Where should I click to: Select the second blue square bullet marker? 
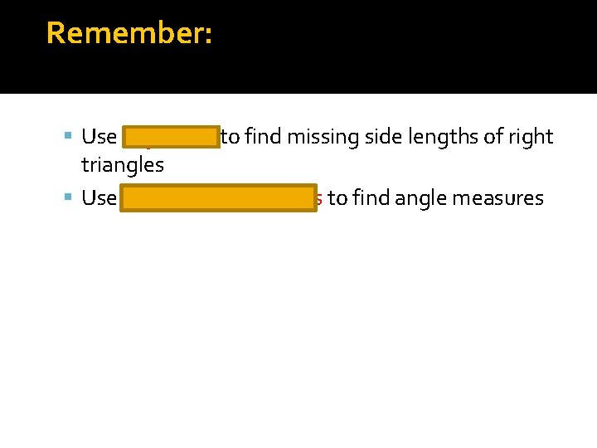coord(68,197)
